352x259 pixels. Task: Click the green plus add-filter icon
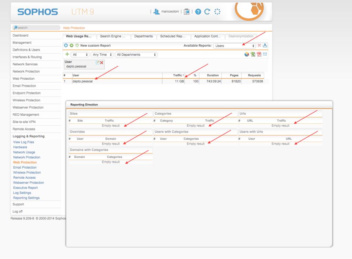click(x=67, y=54)
